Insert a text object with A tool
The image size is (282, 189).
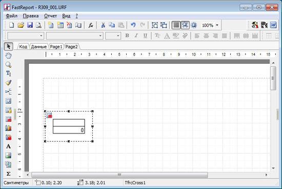pyautogui.click(x=8, y=146)
